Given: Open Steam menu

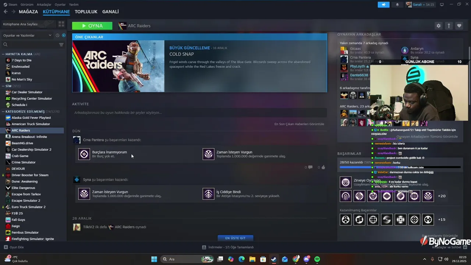Looking at the screenshot, I should point(13,4).
